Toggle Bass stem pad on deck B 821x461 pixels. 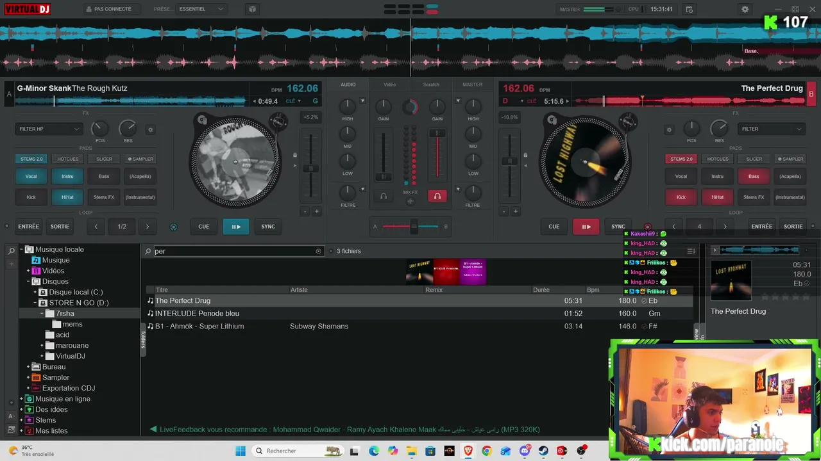pyautogui.click(x=754, y=177)
